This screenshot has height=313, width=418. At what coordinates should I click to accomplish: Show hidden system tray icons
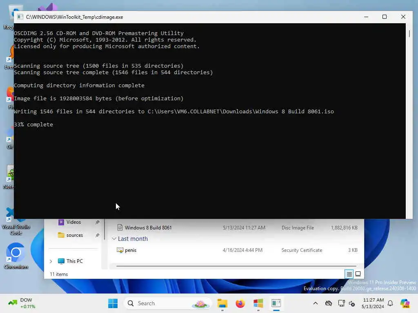click(x=316, y=303)
